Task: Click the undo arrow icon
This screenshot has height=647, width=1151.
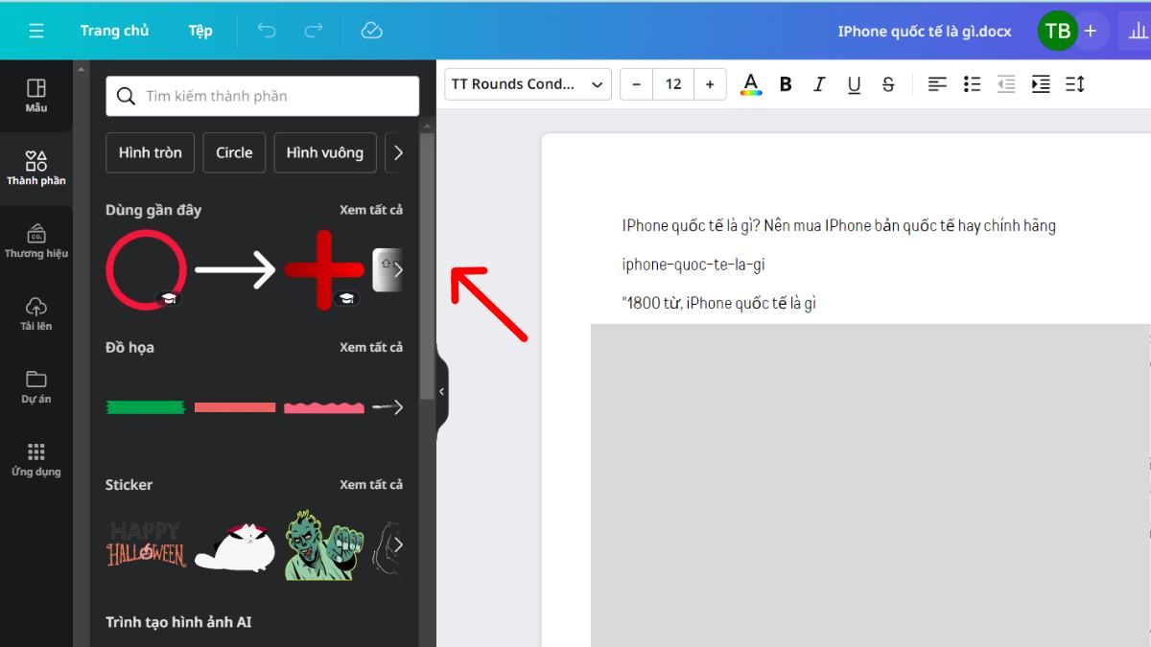Action: pos(267,30)
